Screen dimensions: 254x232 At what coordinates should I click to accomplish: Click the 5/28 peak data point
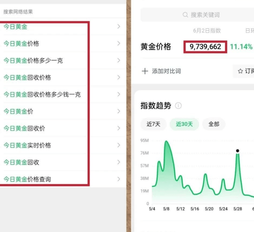[x=237, y=151]
